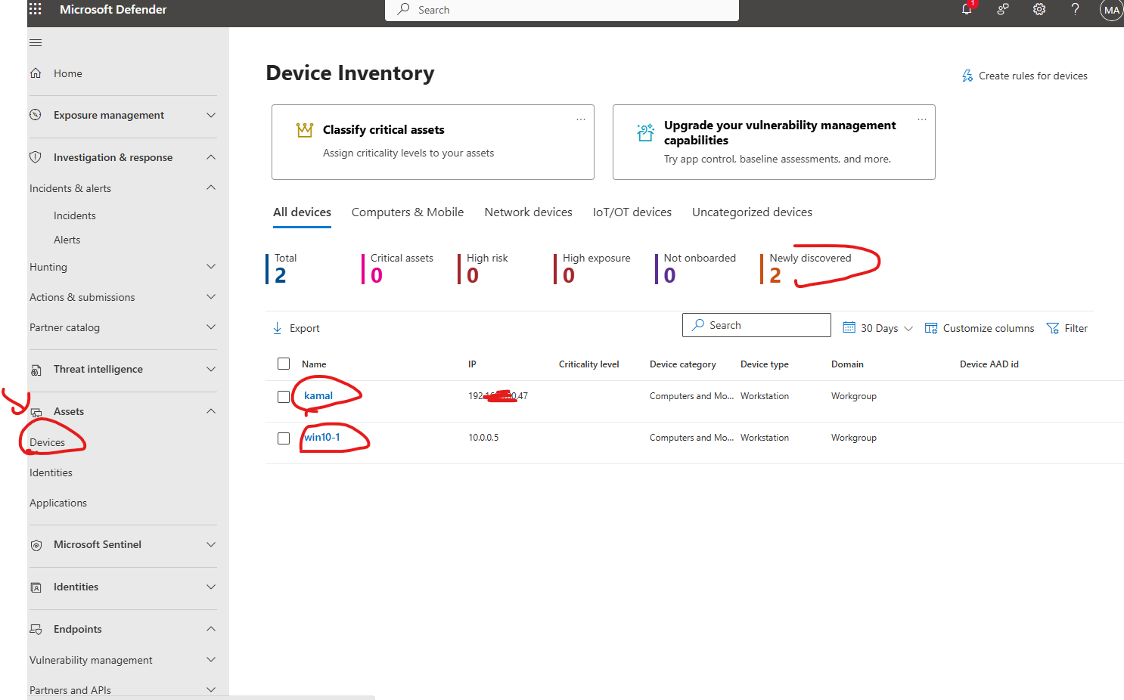
Task: Click the Create rules for devices link
Action: tap(1033, 76)
